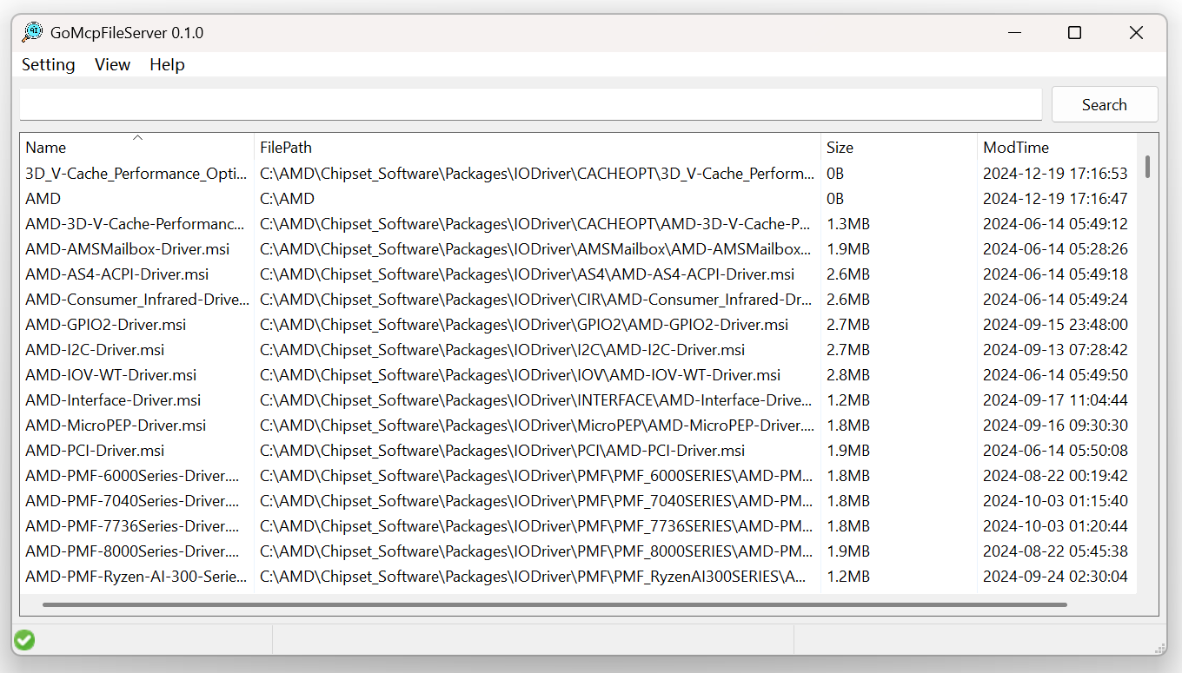Sort the list by the Size column header
Screen dimensions: 1182x673
[899, 148]
